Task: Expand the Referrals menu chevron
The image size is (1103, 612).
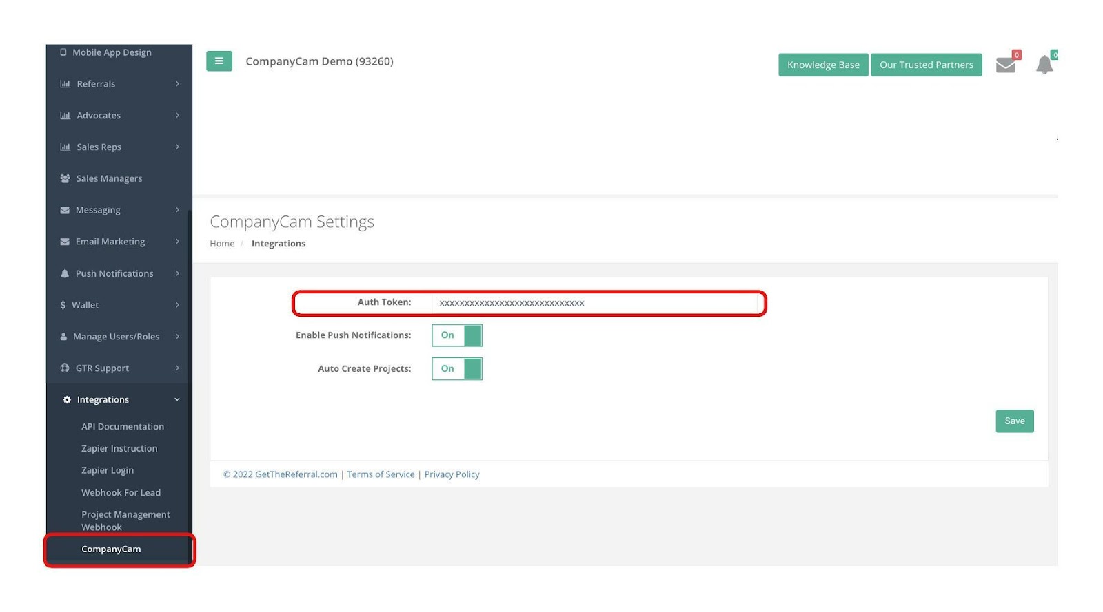Action: [177, 84]
